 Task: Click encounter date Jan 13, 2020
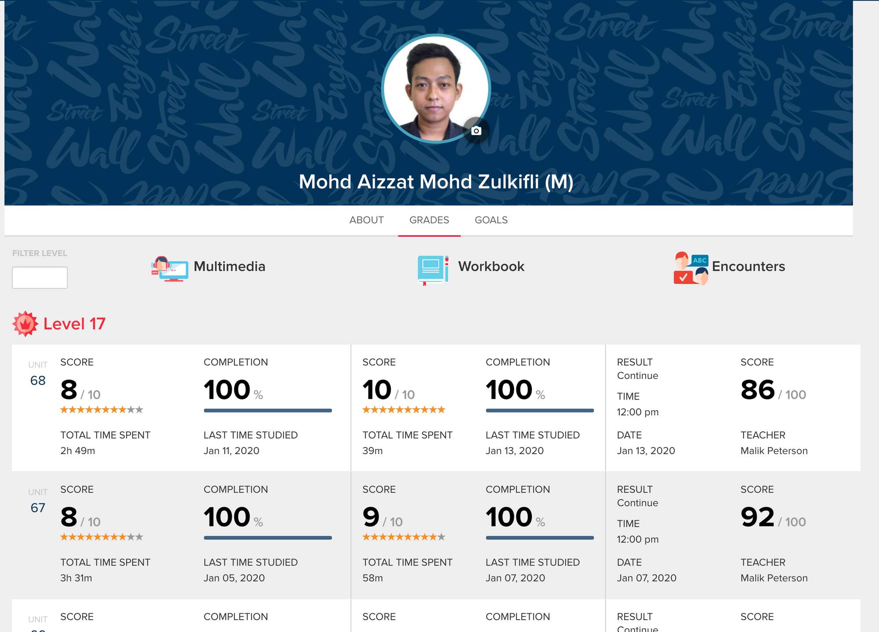(x=646, y=451)
